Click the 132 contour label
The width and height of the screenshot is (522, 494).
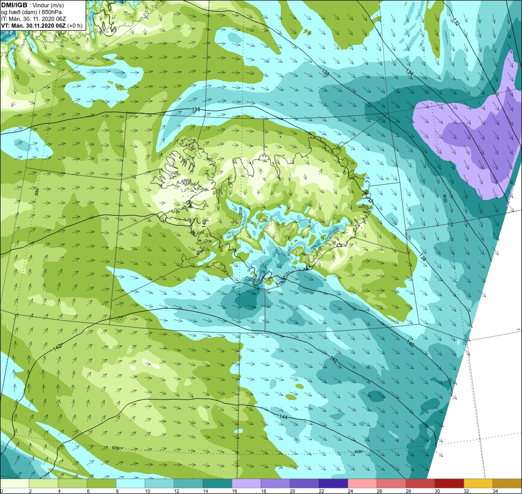456,22
